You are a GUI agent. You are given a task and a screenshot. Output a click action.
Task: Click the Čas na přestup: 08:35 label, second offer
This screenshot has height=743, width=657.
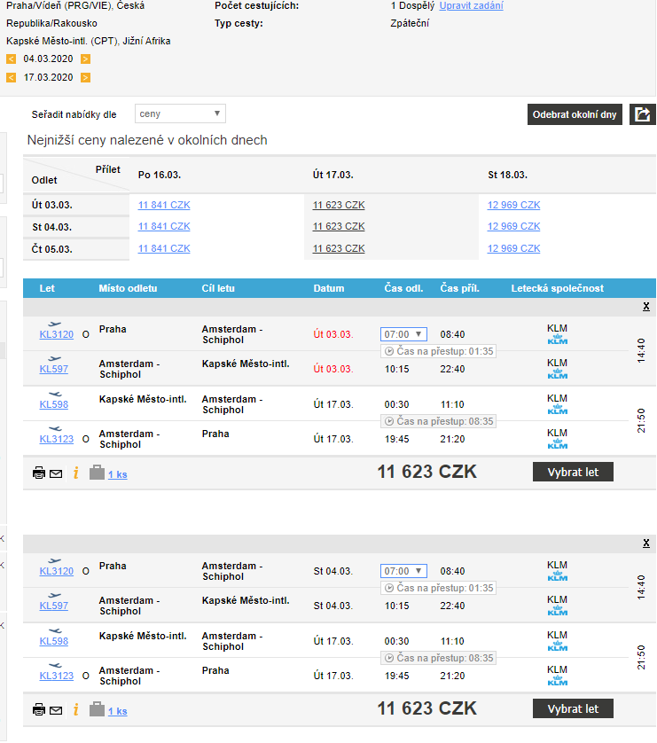[438, 658]
